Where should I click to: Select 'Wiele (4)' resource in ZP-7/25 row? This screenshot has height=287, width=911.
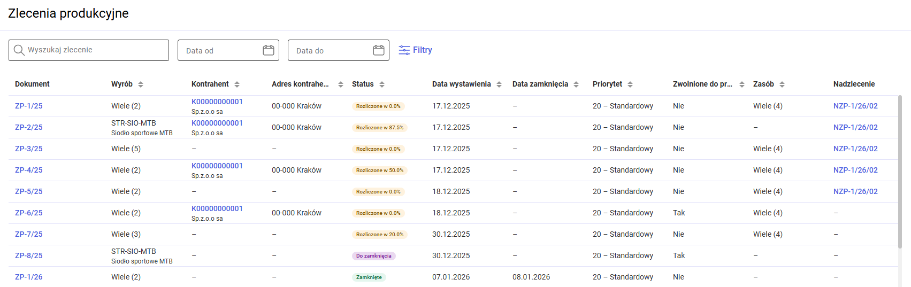tap(768, 234)
